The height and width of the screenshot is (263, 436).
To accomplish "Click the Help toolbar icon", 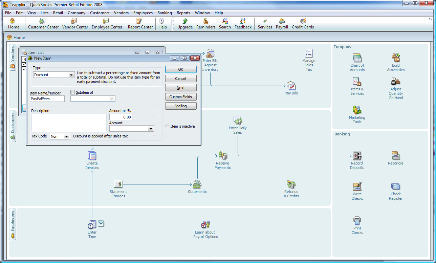I will click(x=162, y=24).
